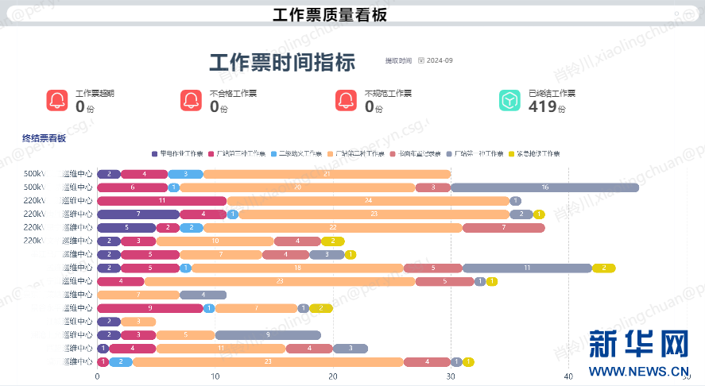Toggle the purple 带电作业工作票 legend item
705x386 pixels.
coord(177,153)
